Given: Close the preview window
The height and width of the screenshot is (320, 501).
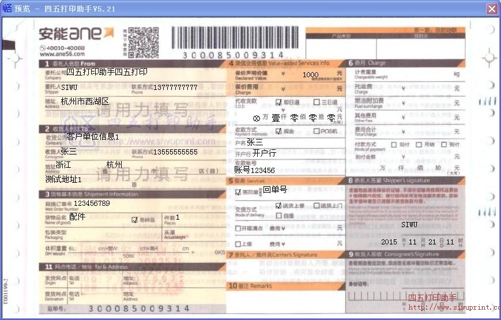Looking at the screenshot, I should [491, 9].
